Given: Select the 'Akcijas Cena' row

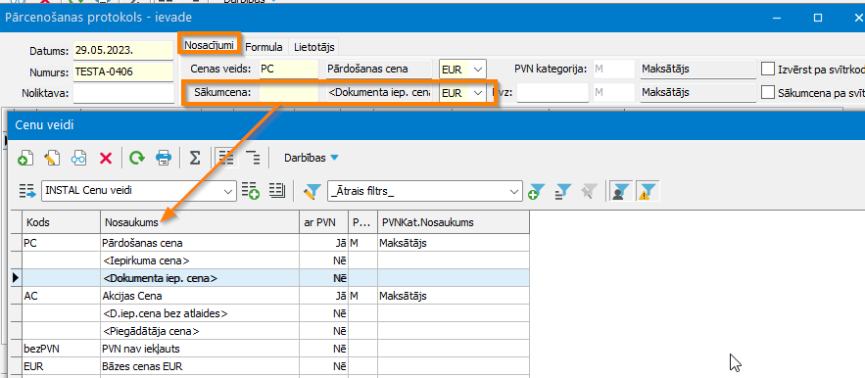Looking at the screenshot, I should pyautogui.click(x=270, y=297).
